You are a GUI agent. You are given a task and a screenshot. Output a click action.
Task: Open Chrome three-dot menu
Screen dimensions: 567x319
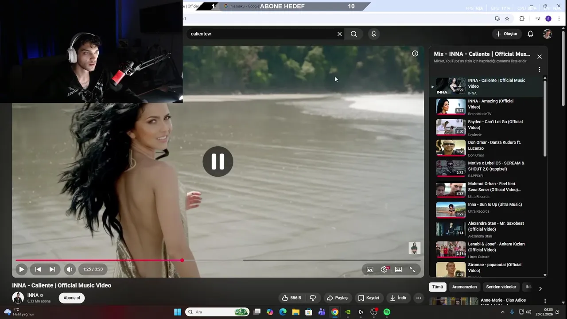tap(559, 19)
